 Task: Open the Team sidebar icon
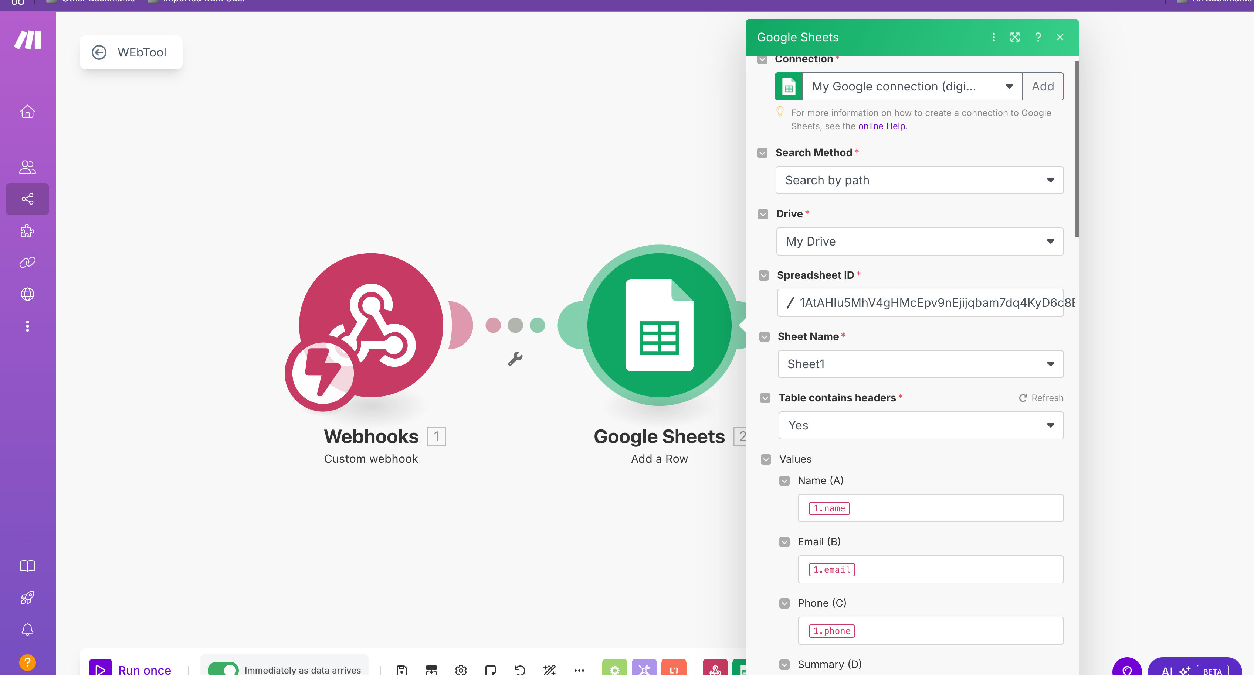pos(27,167)
